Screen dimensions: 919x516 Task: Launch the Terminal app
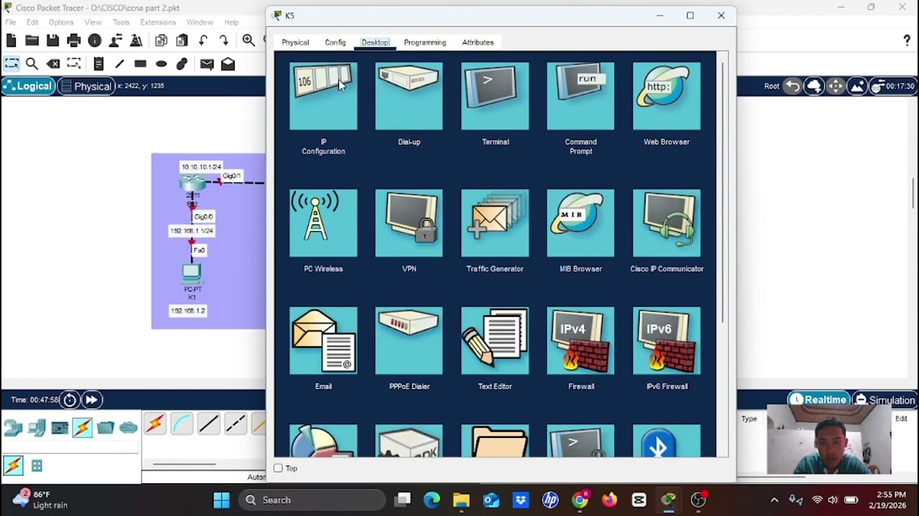point(495,96)
